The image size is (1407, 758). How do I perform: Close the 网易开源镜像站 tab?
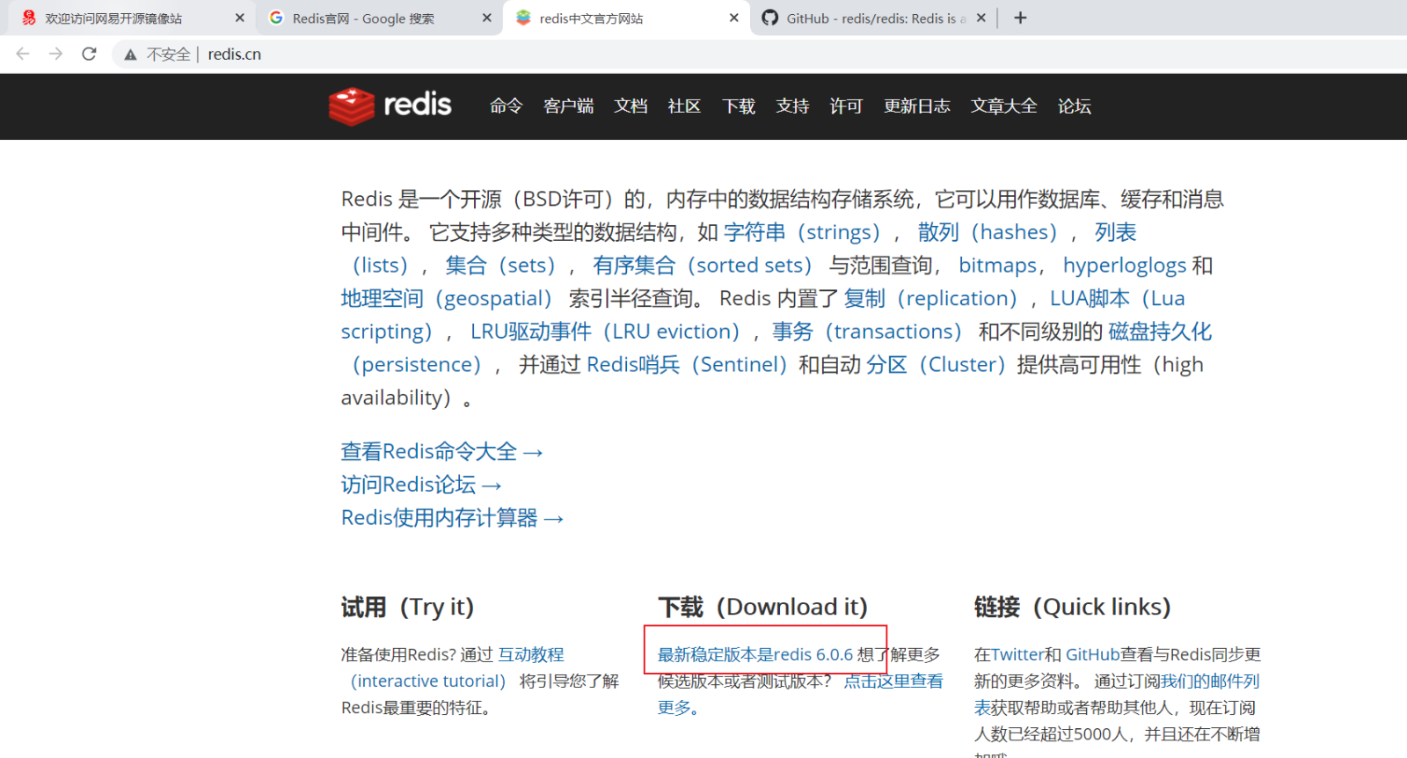239,18
